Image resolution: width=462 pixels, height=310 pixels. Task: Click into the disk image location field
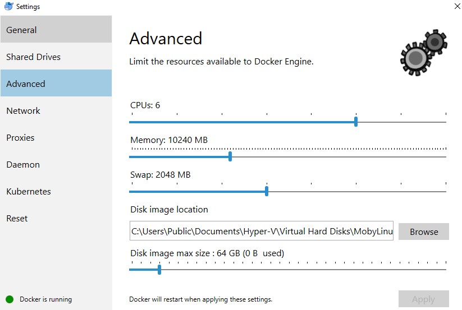point(261,231)
